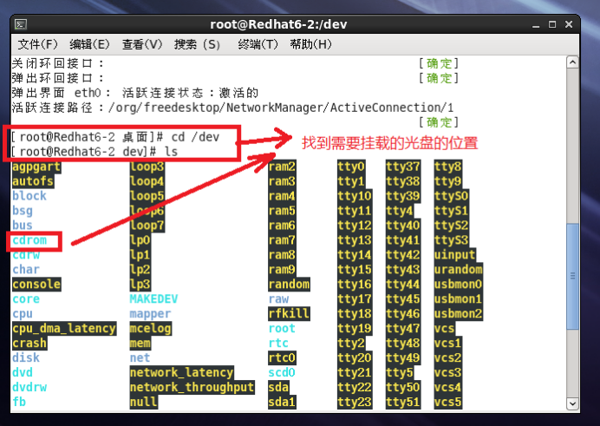Click the sda1 entry
The height and width of the screenshot is (426, 600).
282,402
